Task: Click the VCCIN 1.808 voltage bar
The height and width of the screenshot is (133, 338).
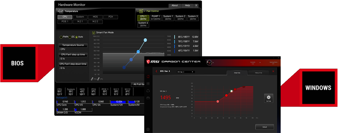Action: coord(83,109)
